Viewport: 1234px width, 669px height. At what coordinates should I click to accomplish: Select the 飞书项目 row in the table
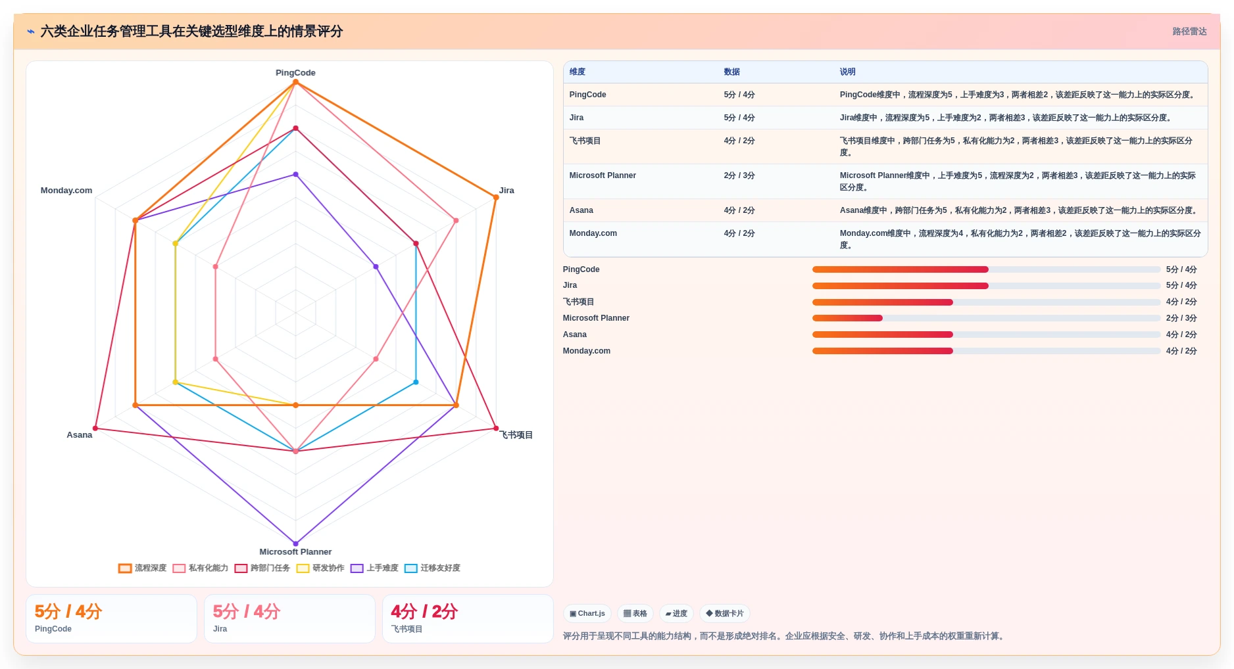click(x=885, y=147)
